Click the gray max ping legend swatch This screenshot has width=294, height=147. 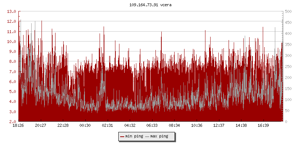[147, 136]
